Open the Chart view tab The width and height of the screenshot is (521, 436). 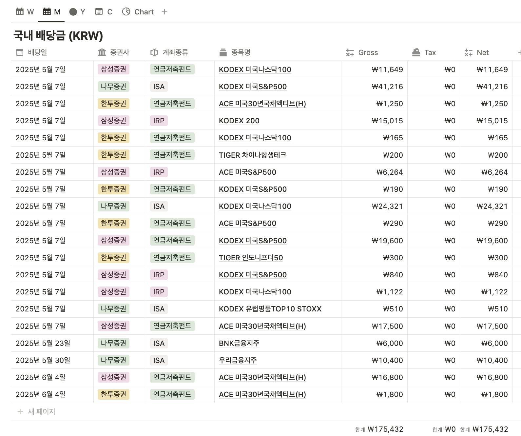click(x=138, y=12)
